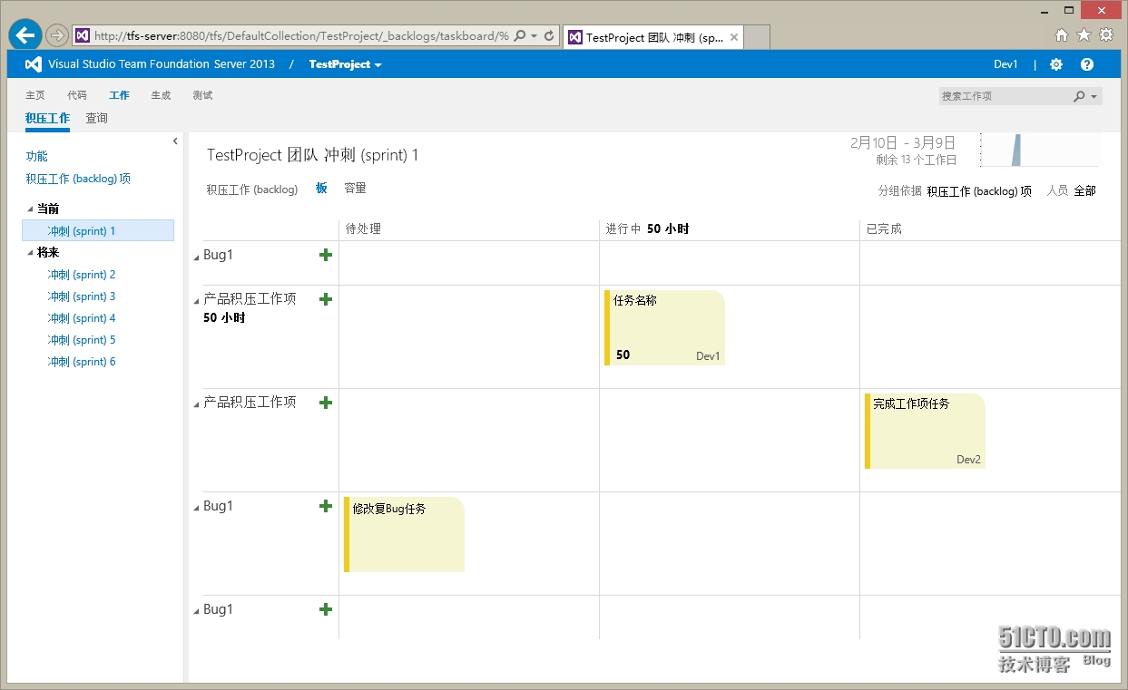Open the TestProject project dropdown
This screenshot has height=690, width=1128.
point(345,64)
